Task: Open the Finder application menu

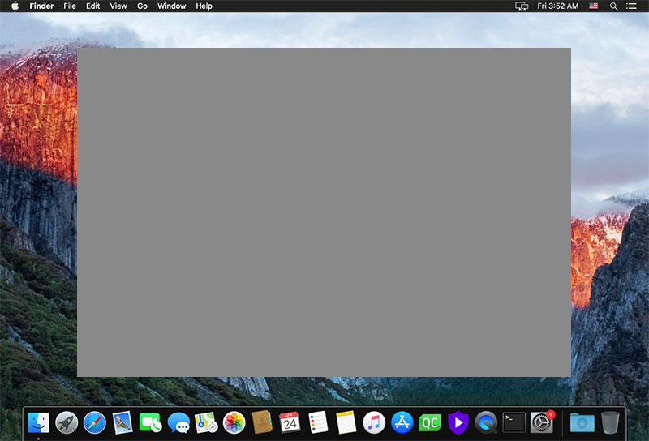Action: point(42,6)
